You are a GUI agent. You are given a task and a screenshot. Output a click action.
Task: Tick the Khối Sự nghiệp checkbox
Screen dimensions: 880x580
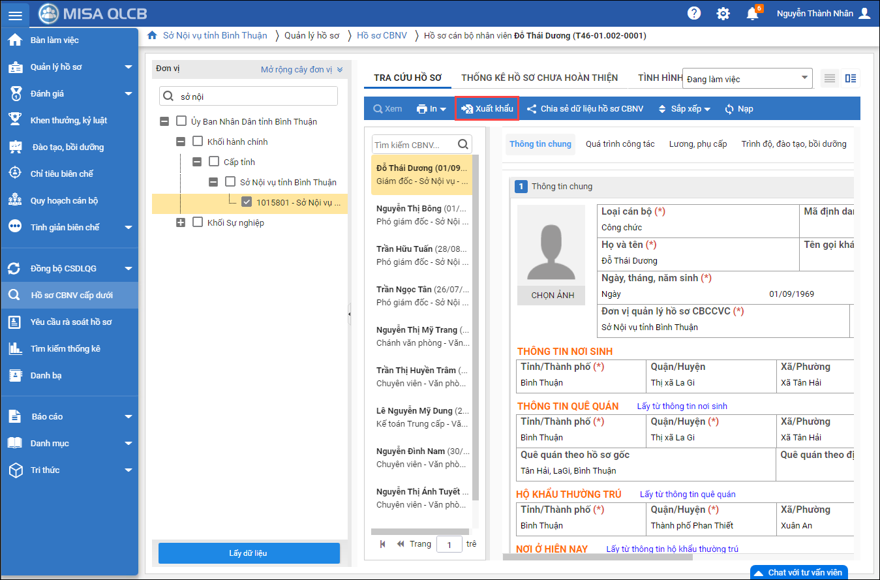click(x=198, y=222)
